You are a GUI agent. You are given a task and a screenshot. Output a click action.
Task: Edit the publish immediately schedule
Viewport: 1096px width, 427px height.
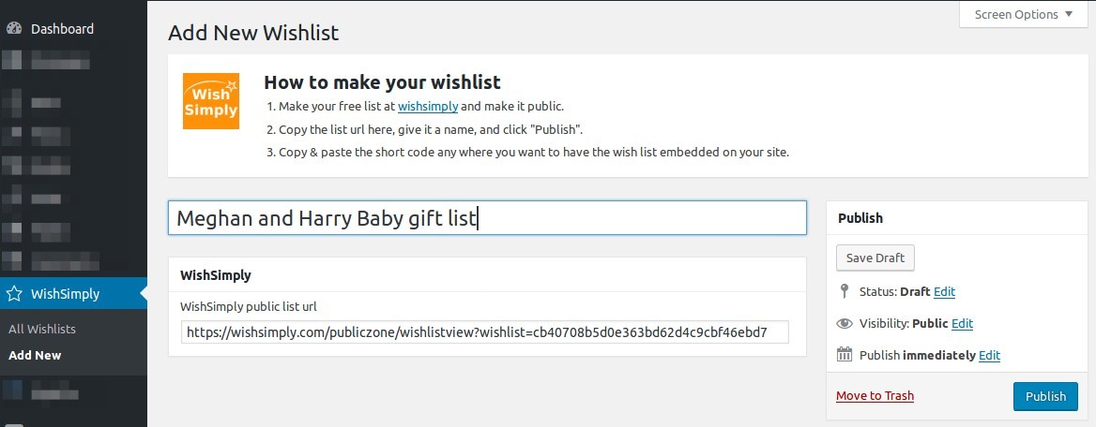pos(989,355)
